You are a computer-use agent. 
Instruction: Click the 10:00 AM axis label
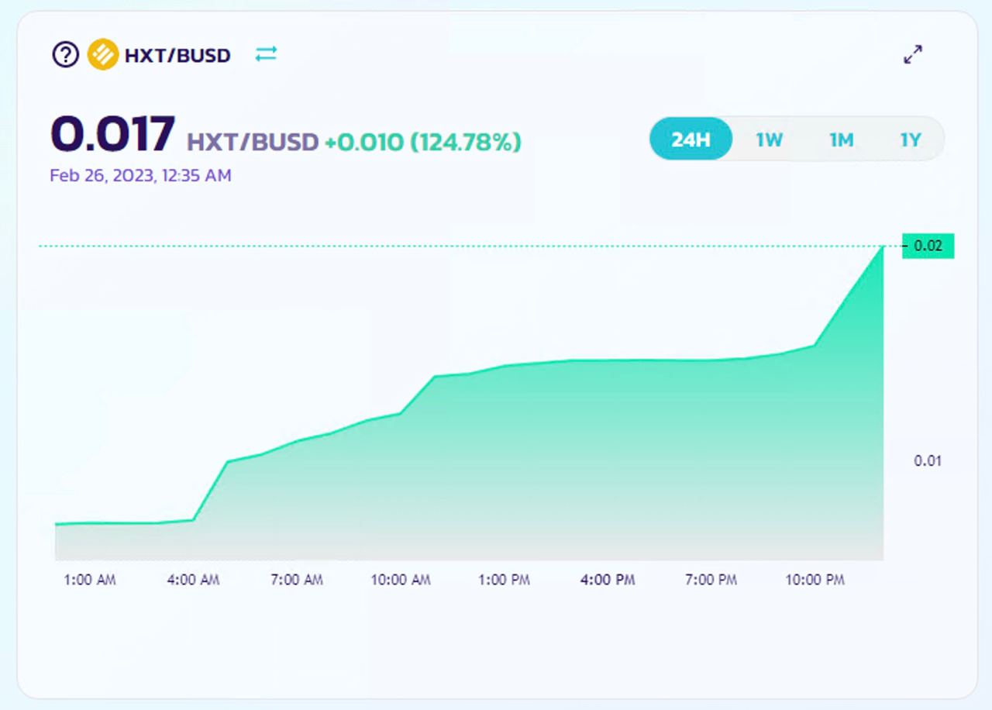(x=401, y=580)
